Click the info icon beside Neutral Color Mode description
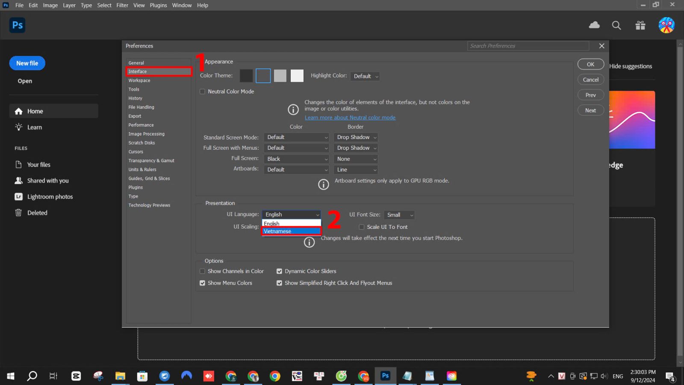The height and width of the screenshot is (385, 684). tap(293, 110)
